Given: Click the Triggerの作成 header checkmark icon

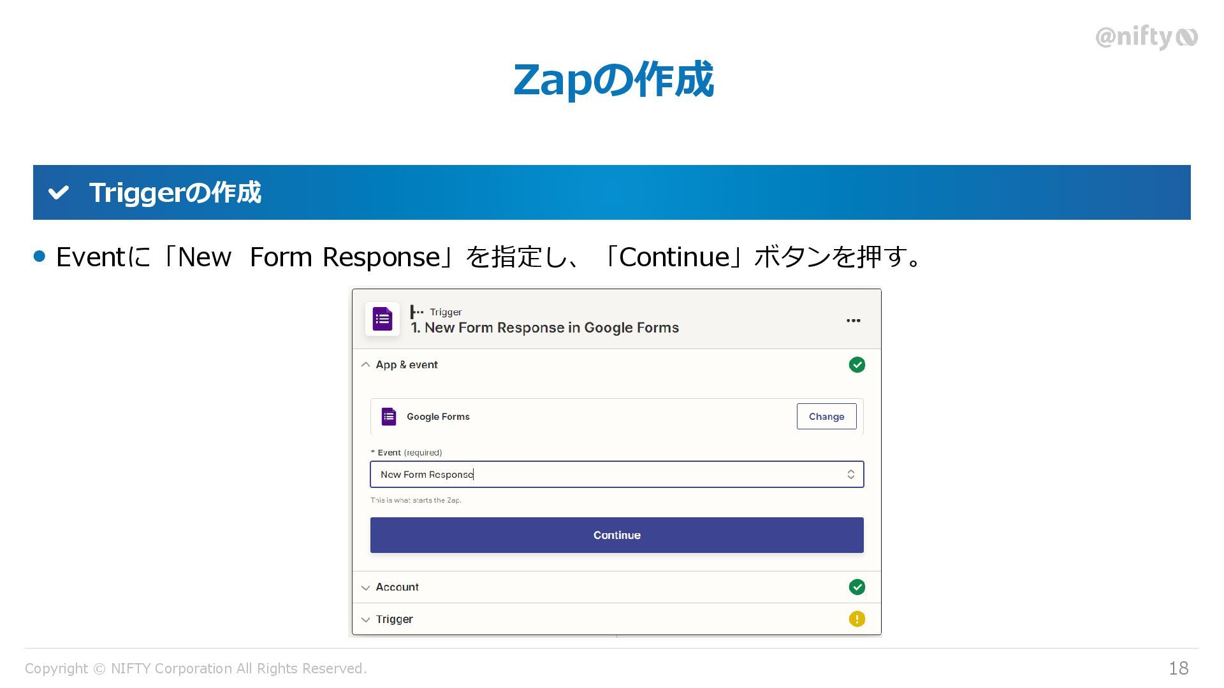Looking at the screenshot, I should coord(59,192).
